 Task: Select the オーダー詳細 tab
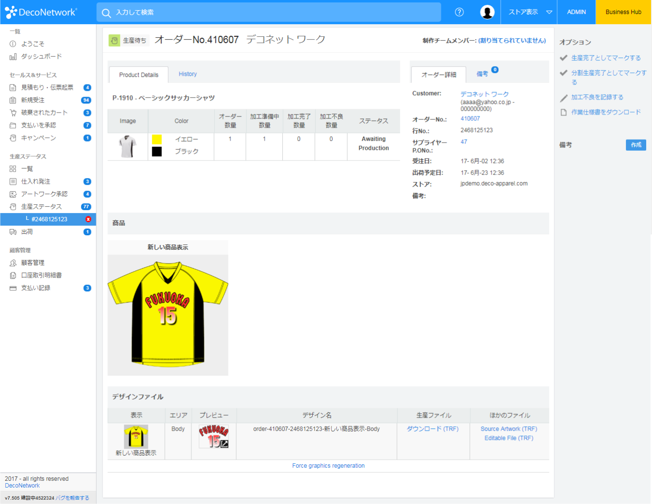439,75
